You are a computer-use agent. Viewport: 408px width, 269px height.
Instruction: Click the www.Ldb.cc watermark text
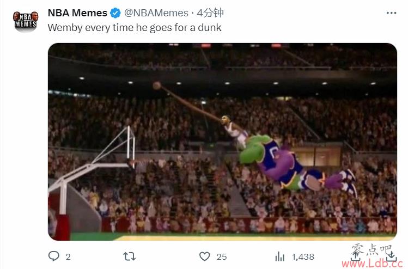click(374, 264)
